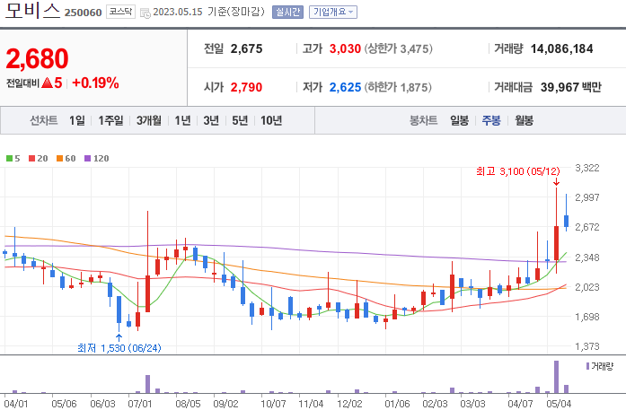
Task: Click the 1,373 price axis label
Action: coord(586,346)
